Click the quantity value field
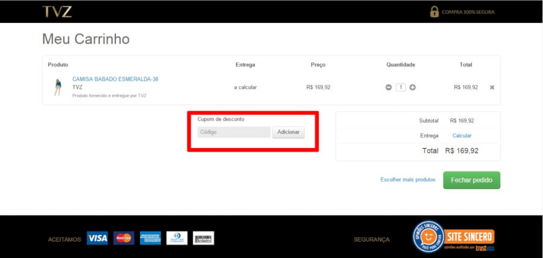The width and height of the screenshot is (543, 258). (401, 88)
